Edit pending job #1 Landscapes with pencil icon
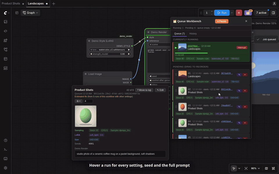Screen dimensions: 279x174 click(239, 75)
